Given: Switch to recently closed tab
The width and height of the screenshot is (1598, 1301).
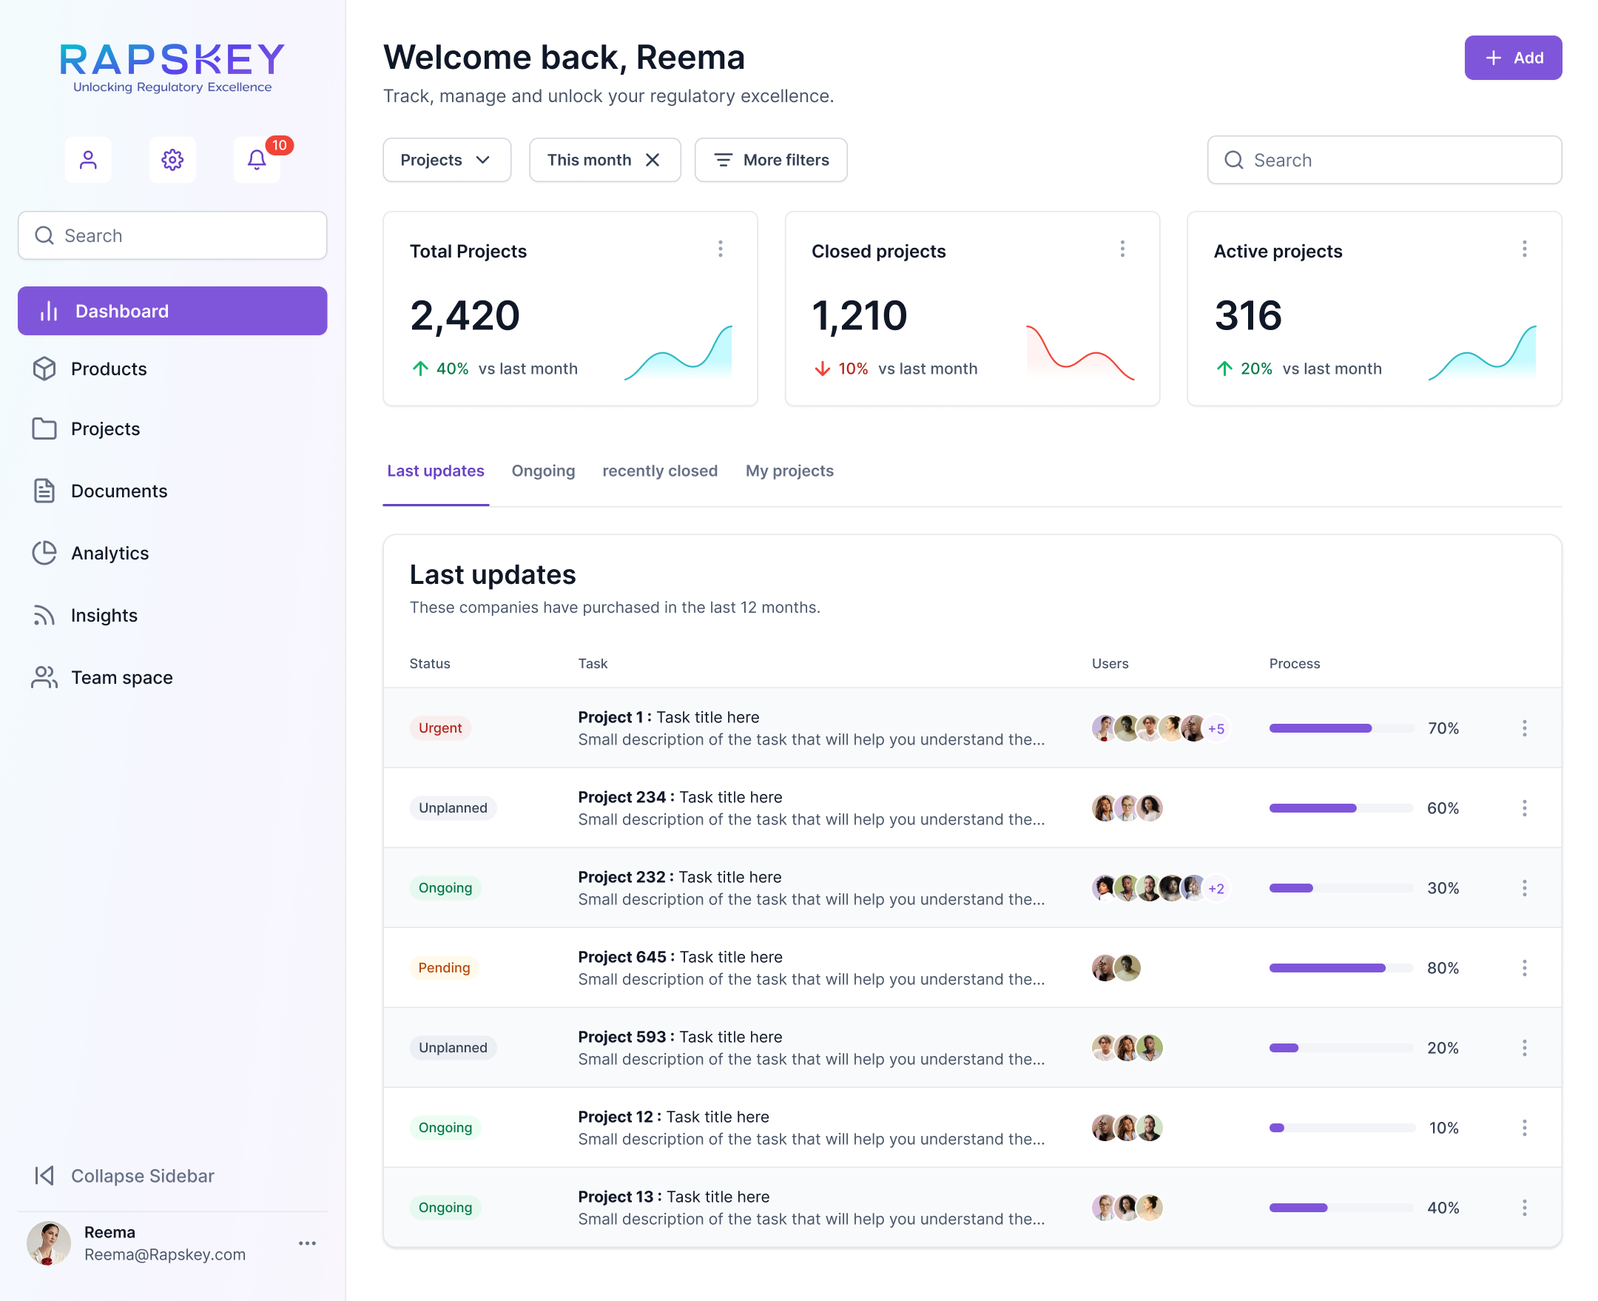Looking at the screenshot, I should [659, 471].
